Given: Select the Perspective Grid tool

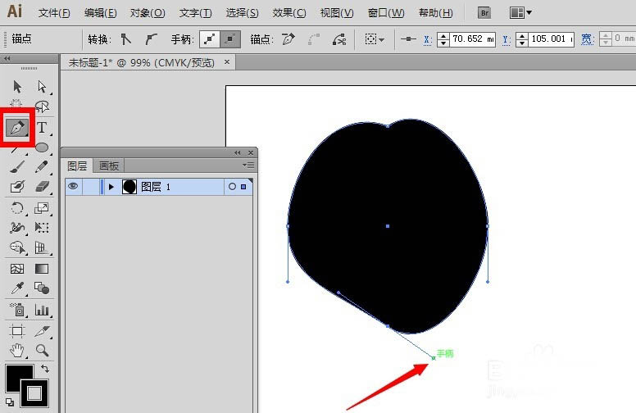Looking at the screenshot, I should click(42, 247).
